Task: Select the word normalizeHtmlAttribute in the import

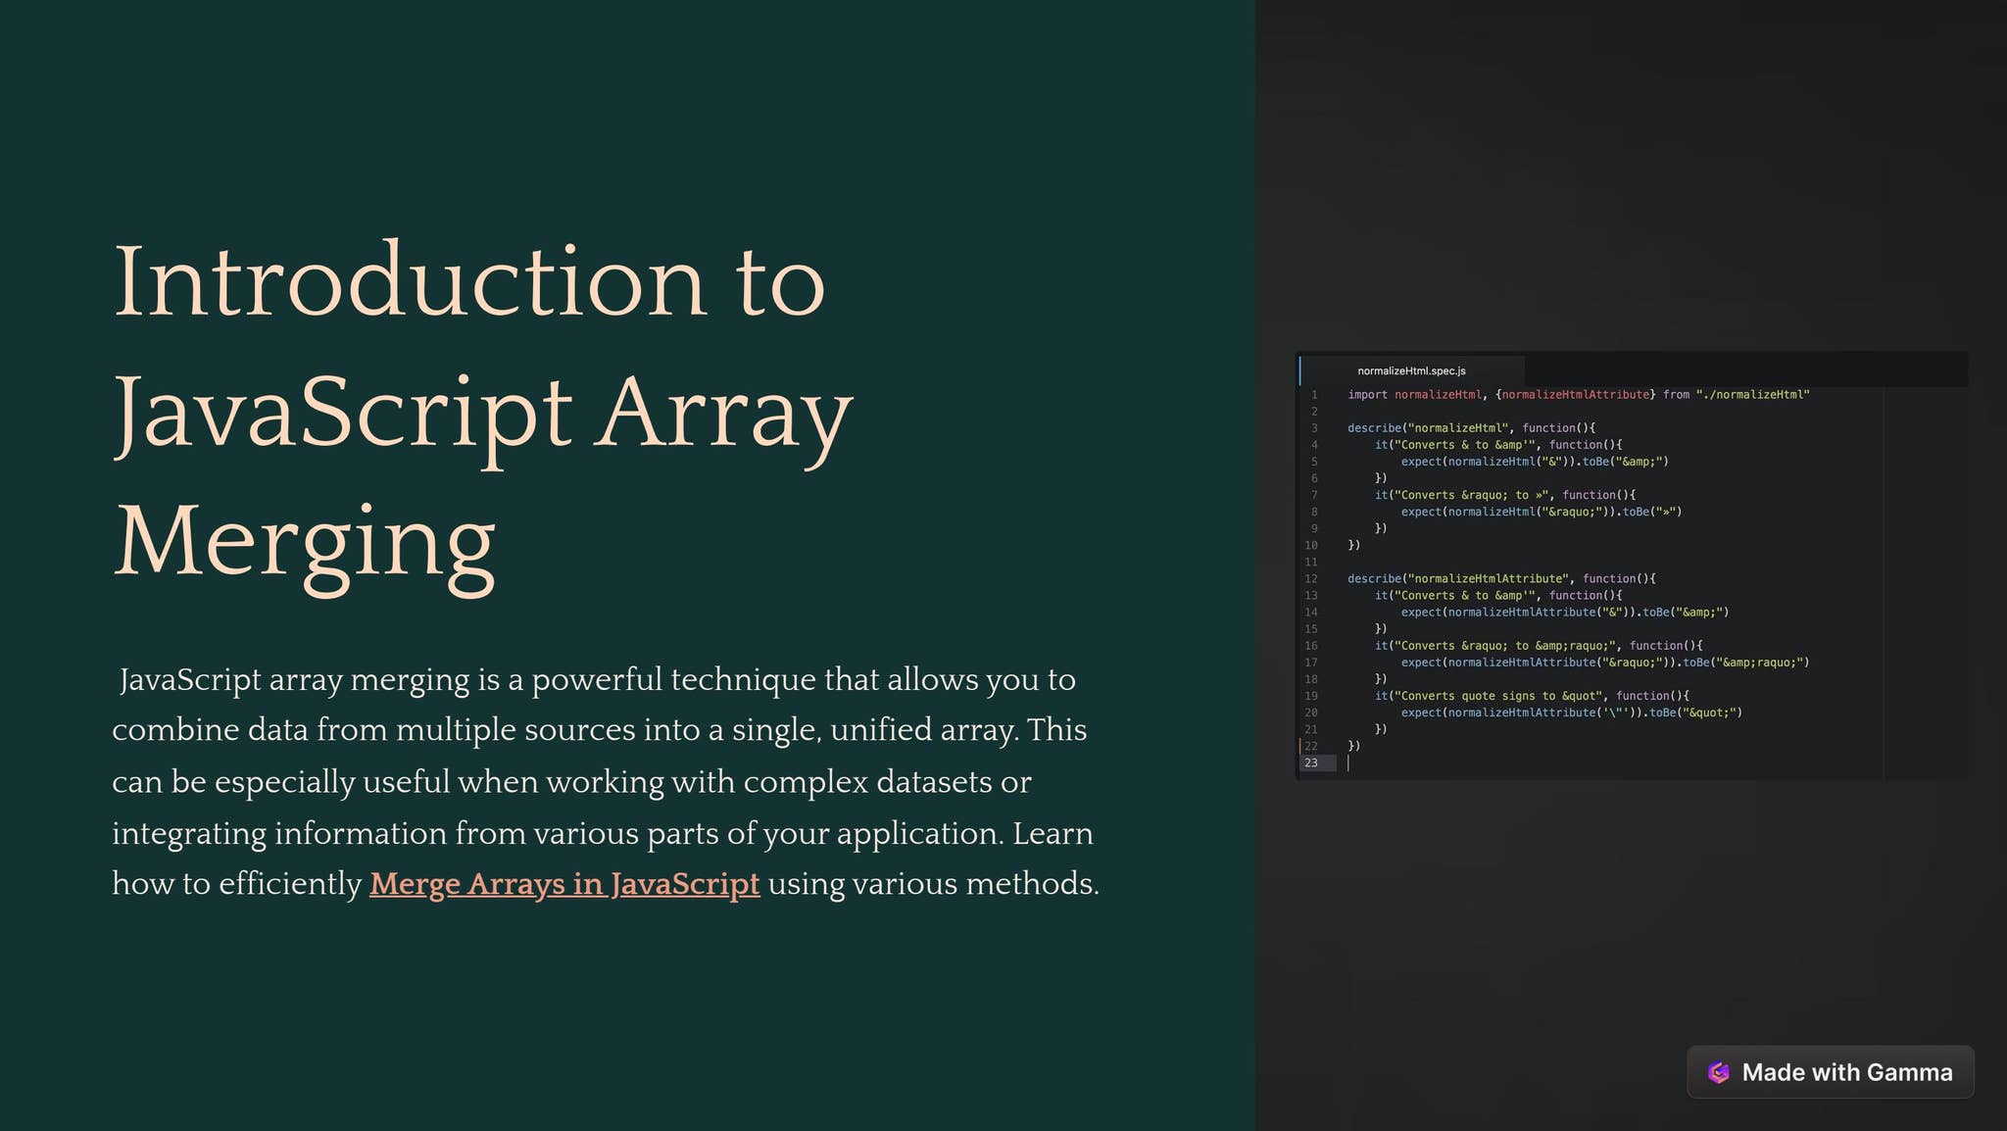Action: (x=1575, y=395)
